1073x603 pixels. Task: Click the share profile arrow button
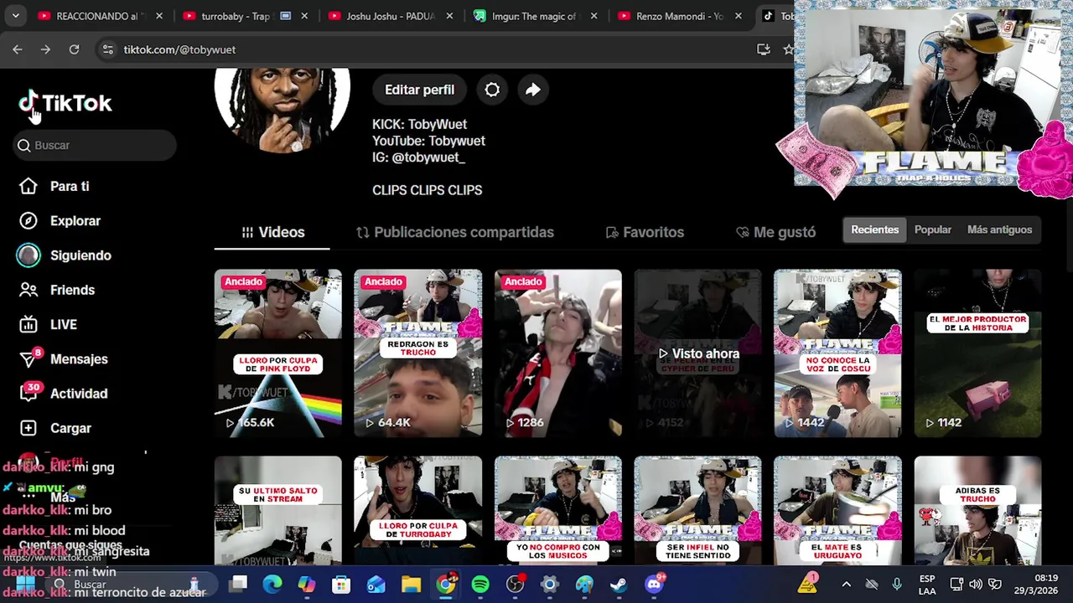(533, 90)
